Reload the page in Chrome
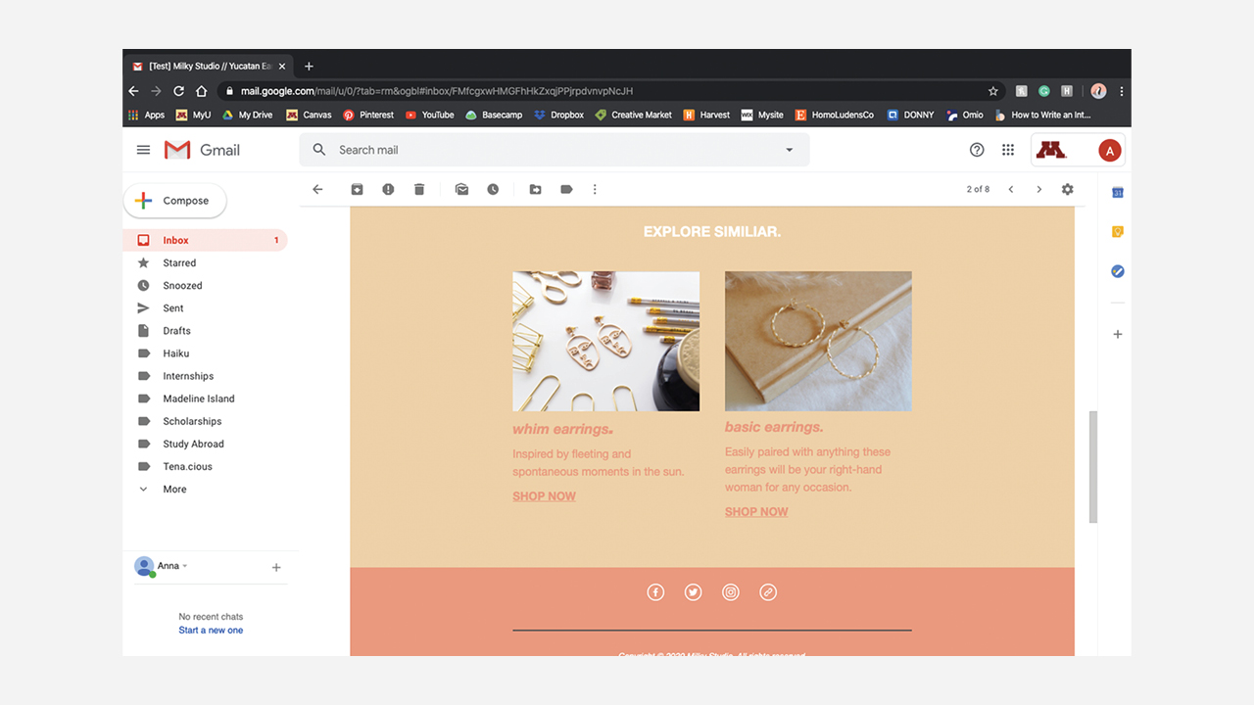This screenshot has height=705, width=1254. (x=178, y=91)
